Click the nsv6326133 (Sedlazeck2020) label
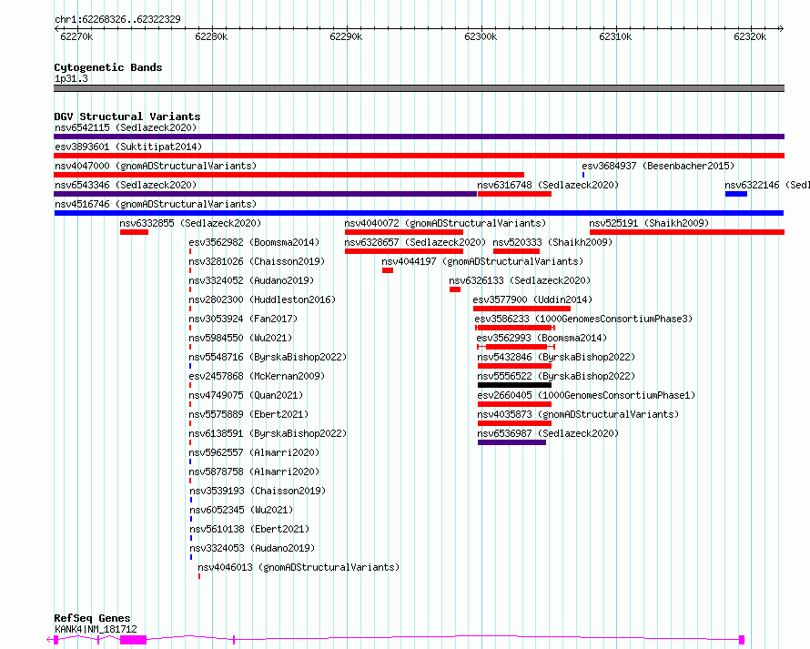Image resolution: width=810 pixels, height=649 pixels. tap(519, 280)
